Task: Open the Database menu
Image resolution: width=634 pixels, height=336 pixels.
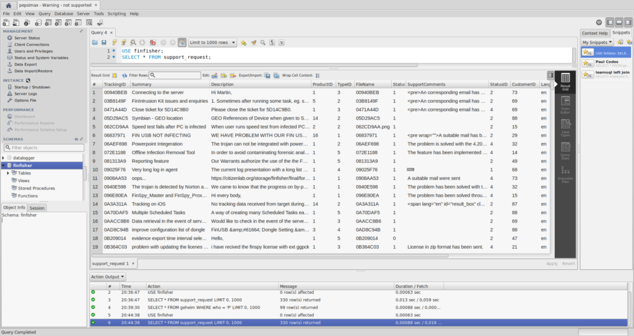Action: pos(63,13)
